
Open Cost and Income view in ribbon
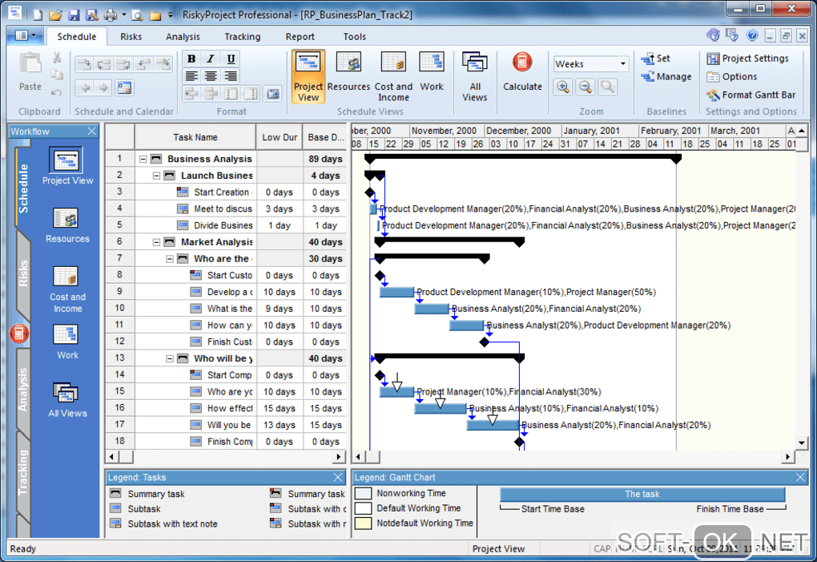click(x=393, y=77)
